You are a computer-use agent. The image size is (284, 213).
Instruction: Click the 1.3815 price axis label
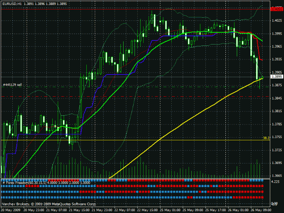(277, 111)
